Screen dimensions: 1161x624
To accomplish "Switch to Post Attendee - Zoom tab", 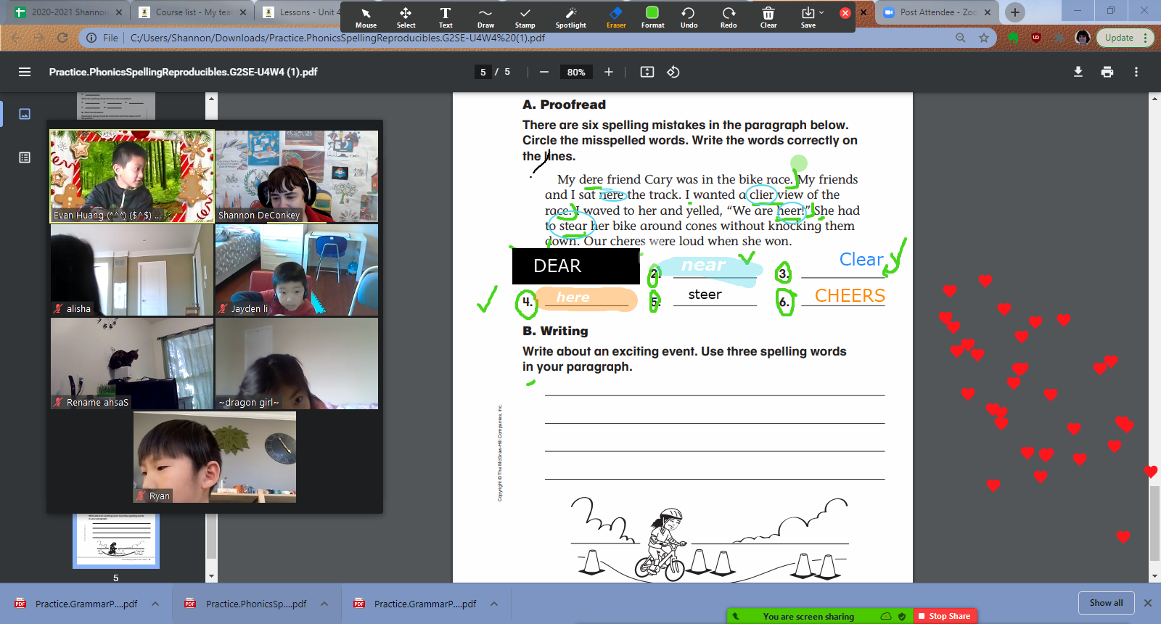I will [936, 12].
